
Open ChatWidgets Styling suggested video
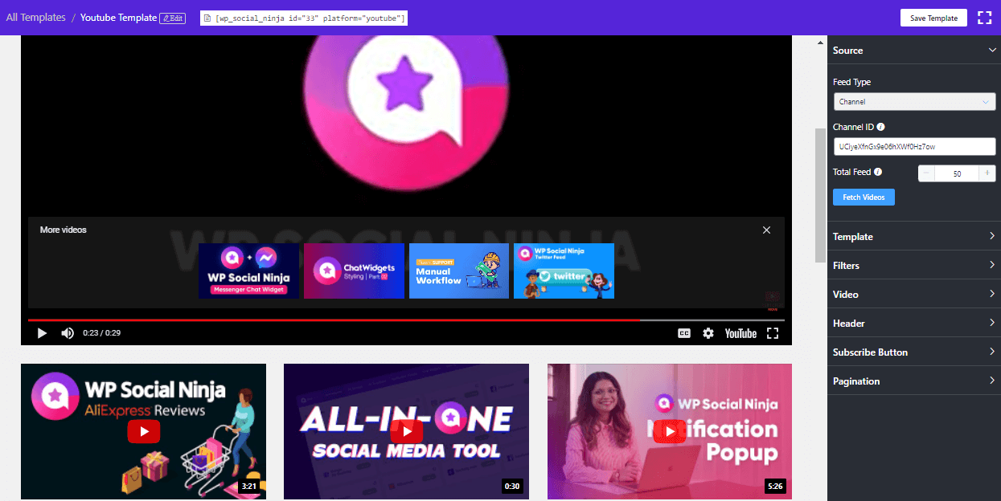pyautogui.click(x=354, y=271)
